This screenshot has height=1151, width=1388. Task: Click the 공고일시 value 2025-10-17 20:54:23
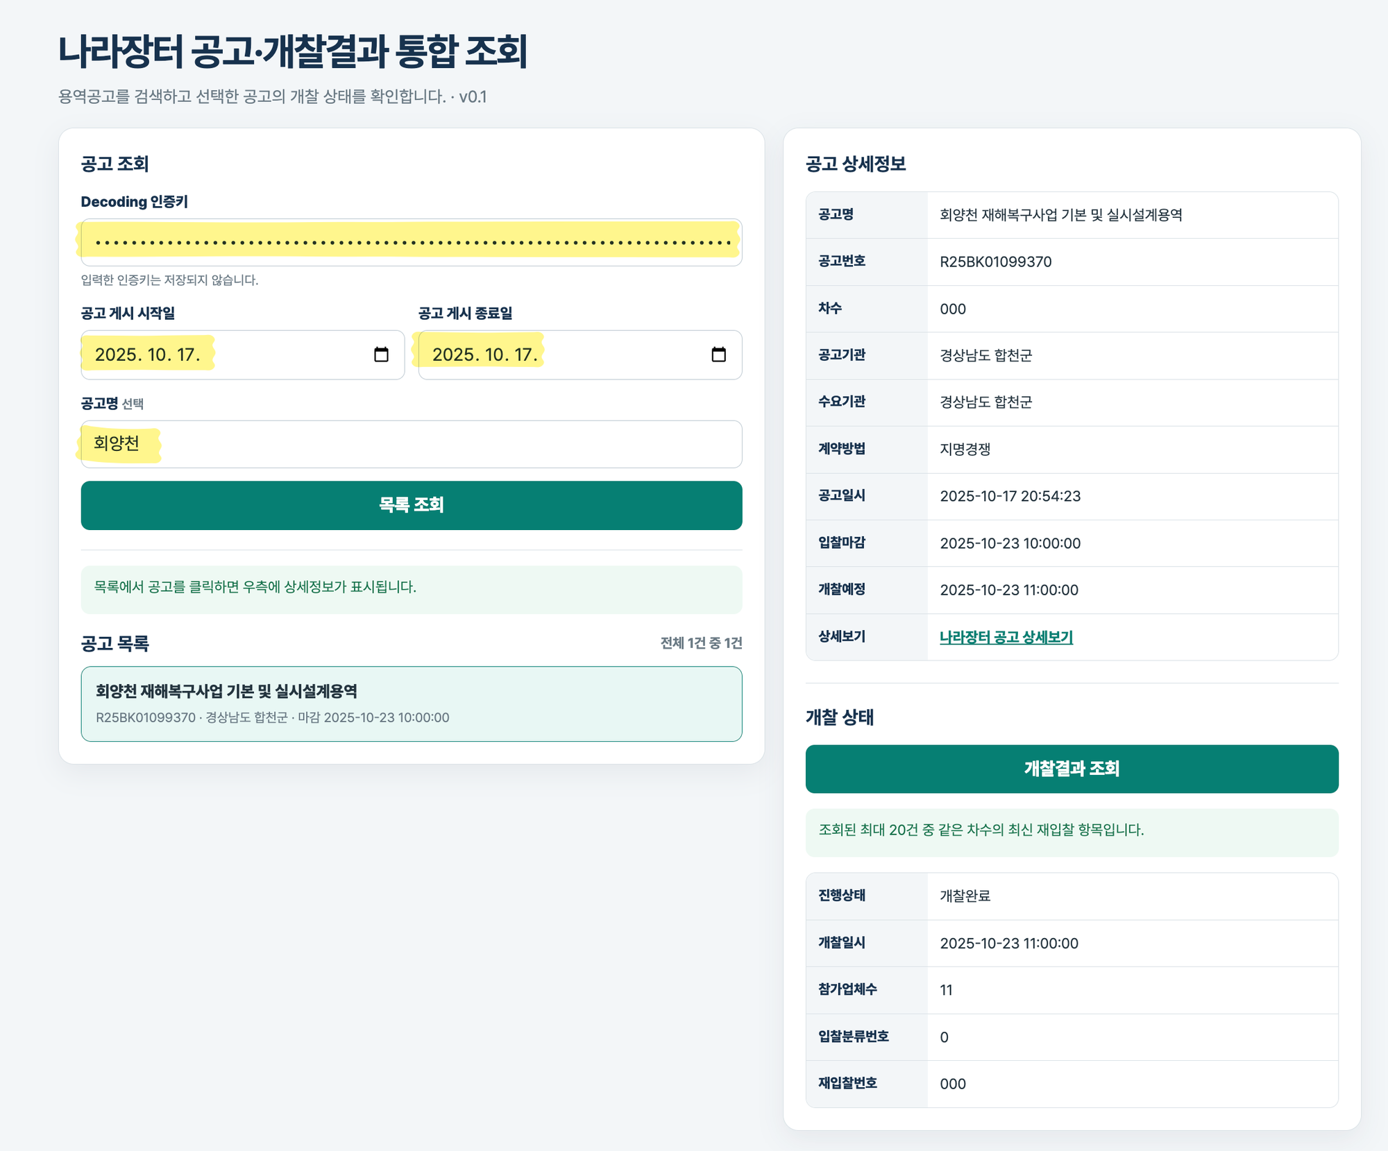[x=1010, y=496]
